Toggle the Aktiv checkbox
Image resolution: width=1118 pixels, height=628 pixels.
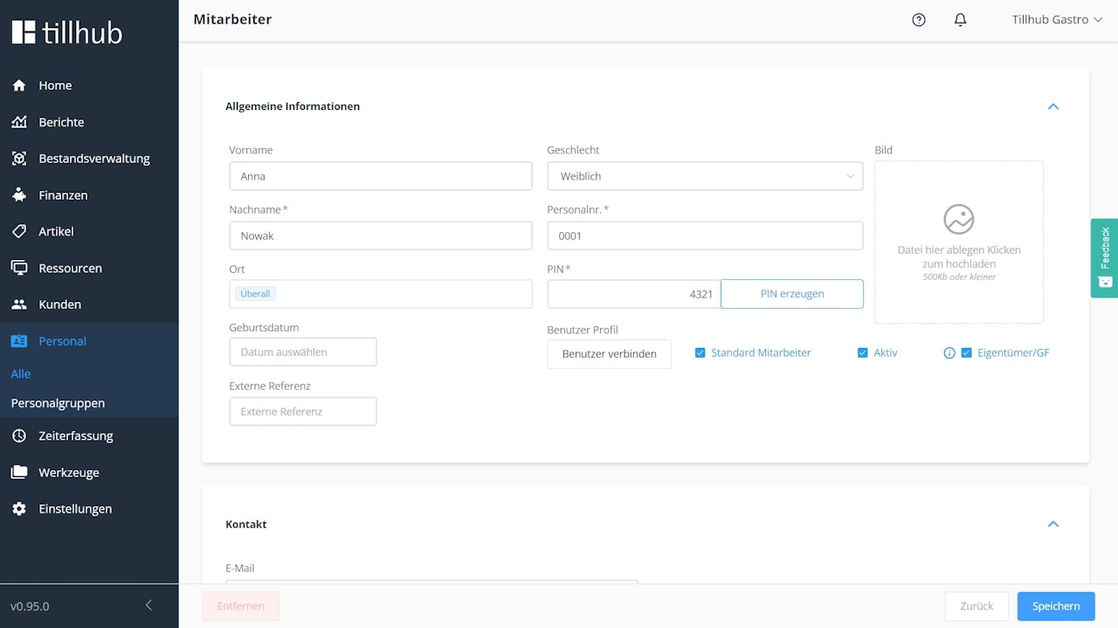[x=863, y=353]
